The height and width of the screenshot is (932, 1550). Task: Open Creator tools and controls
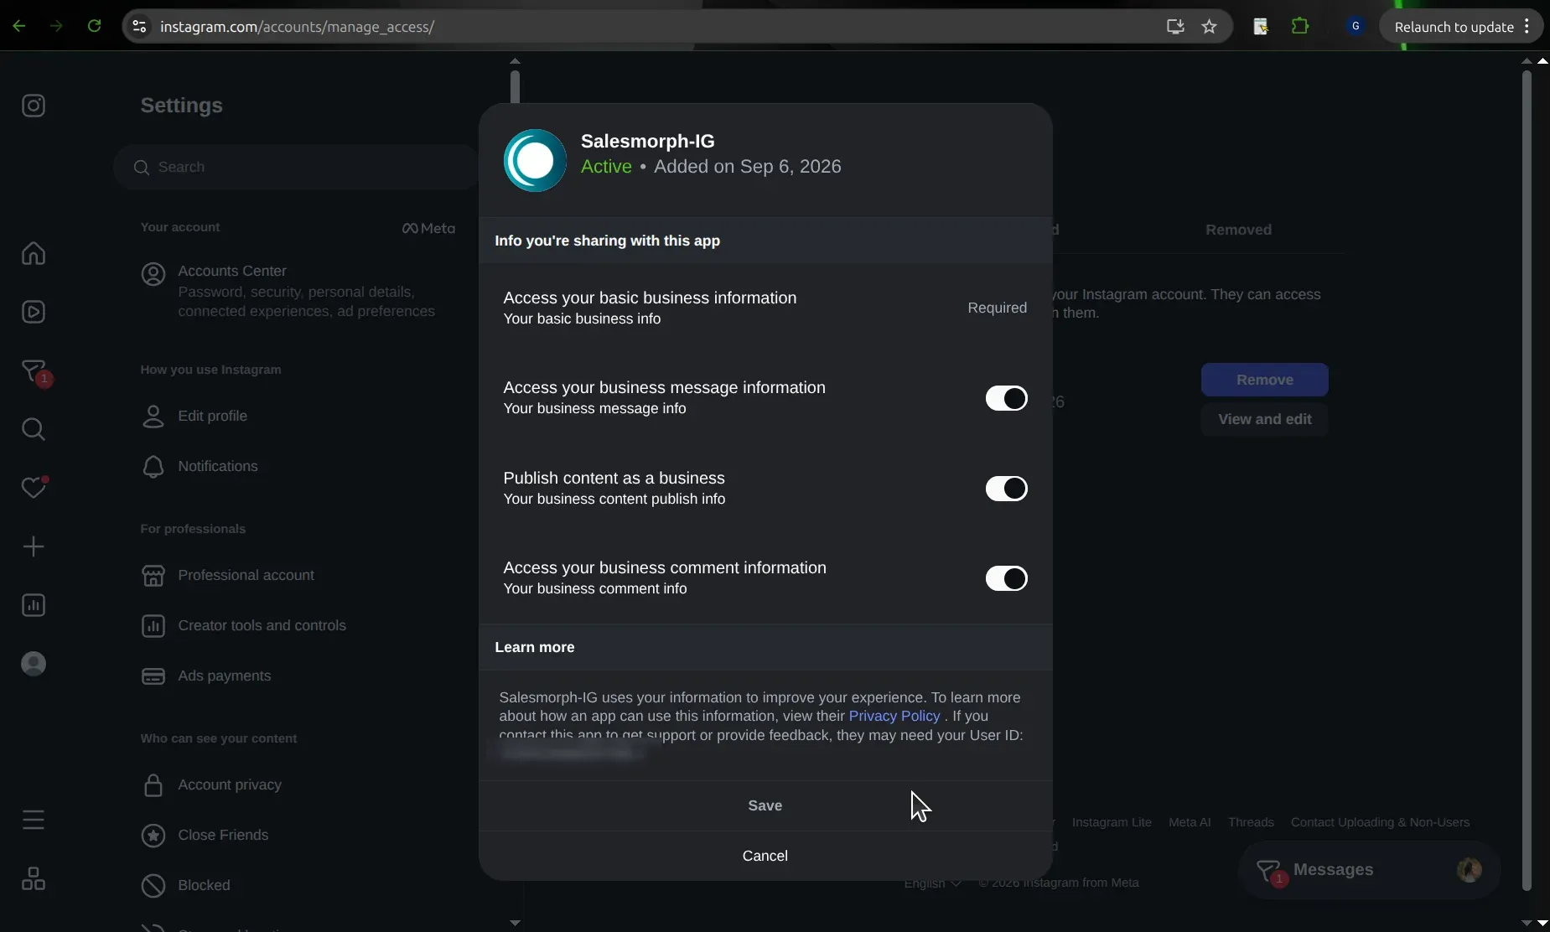point(298,625)
